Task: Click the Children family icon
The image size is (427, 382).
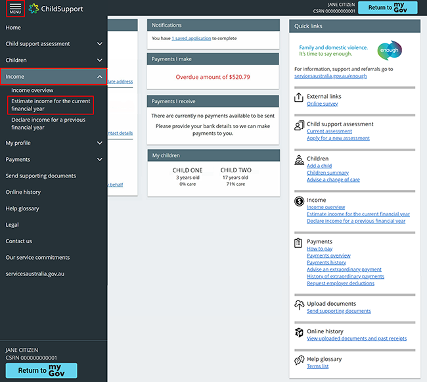Action: point(300,160)
